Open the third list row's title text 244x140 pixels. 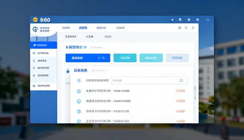point(108,111)
